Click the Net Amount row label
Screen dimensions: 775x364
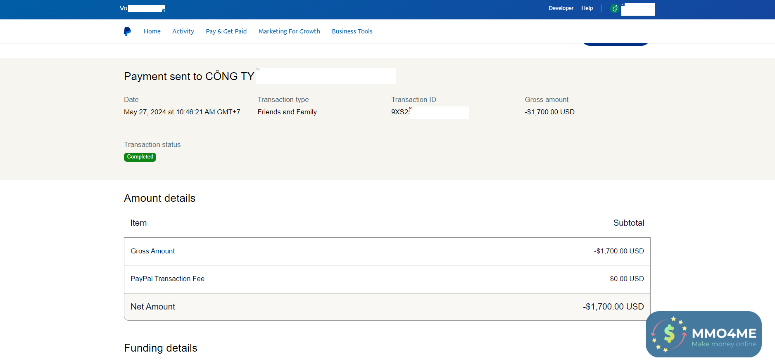click(x=153, y=307)
